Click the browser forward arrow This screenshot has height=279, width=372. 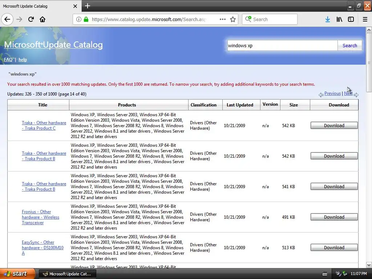[19, 19]
